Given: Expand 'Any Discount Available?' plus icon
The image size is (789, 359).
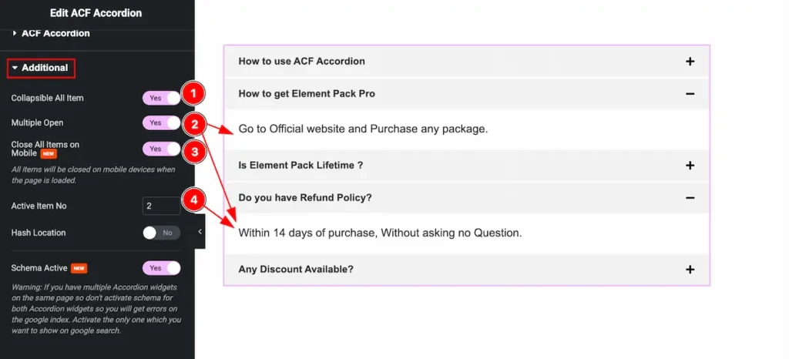Looking at the screenshot, I should click(x=690, y=270).
